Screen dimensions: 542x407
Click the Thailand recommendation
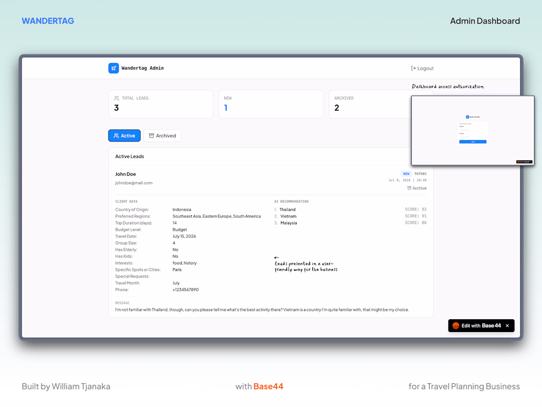[x=287, y=210]
